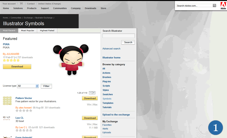
Task: Open the Lee CL bowl thumbnail icon
Action: [x=7, y=118]
